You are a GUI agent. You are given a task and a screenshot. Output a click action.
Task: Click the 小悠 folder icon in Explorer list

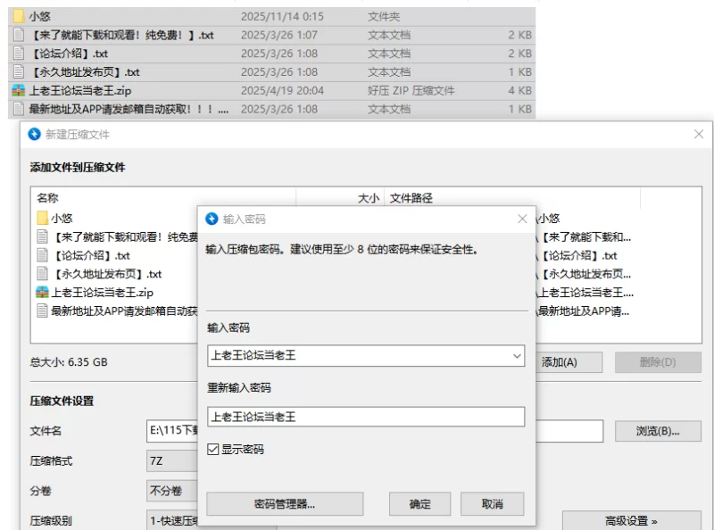pyautogui.click(x=18, y=16)
